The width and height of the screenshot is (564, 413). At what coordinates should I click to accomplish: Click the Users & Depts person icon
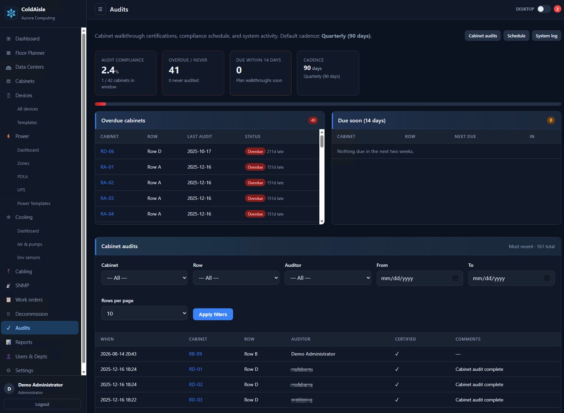[x=8, y=357]
